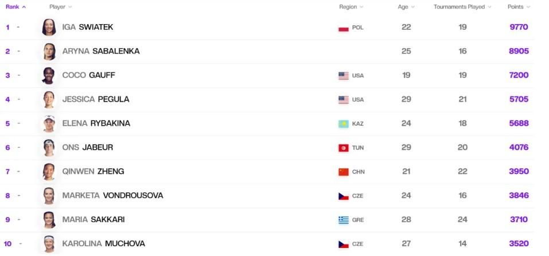
Task: Click Ons Jabeur's player avatar
Action: [49, 148]
